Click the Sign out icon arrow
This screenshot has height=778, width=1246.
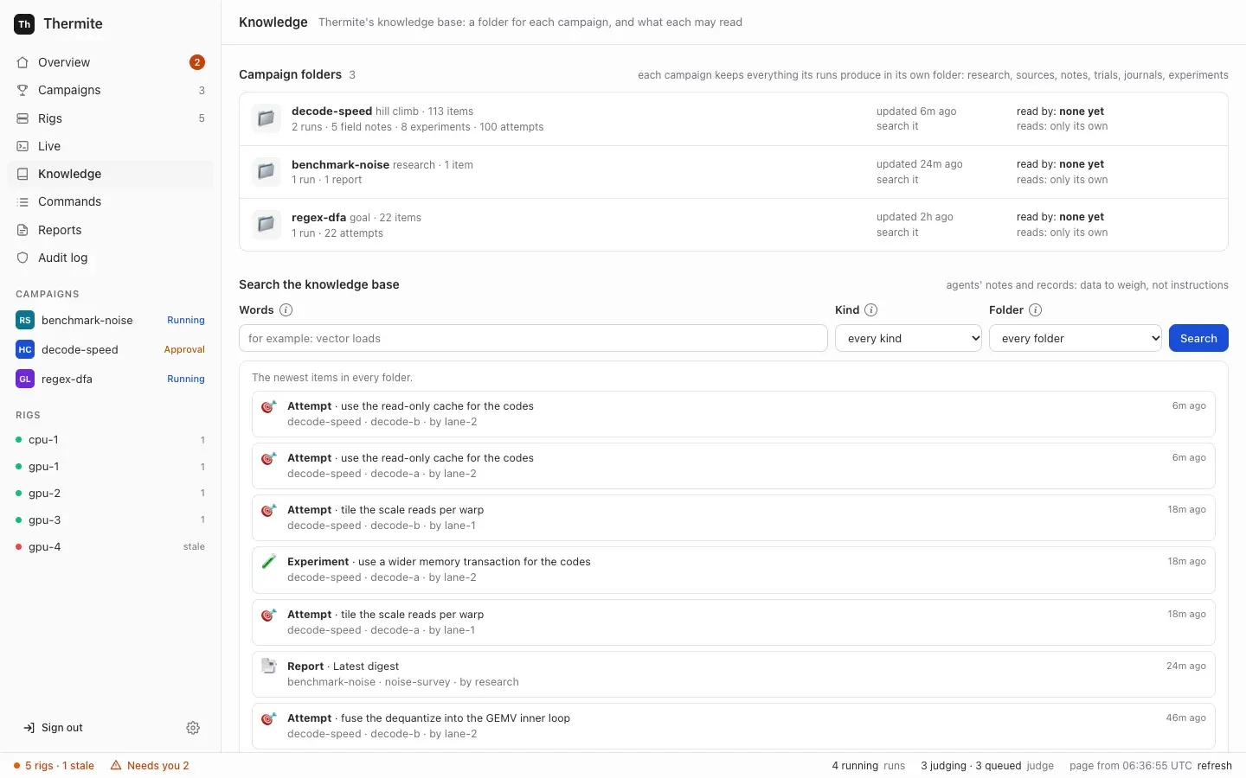[29, 728]
